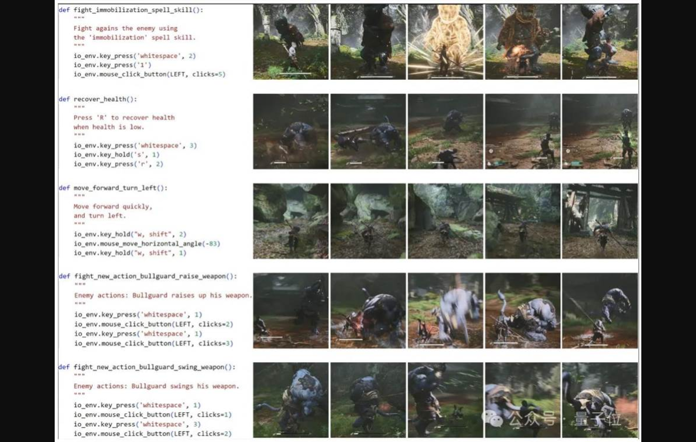This screenshot has height=442, width=696.
Task: Click the fight_new_action_bullguard_raise_weapon definition
Action: [x=148, y=276]
